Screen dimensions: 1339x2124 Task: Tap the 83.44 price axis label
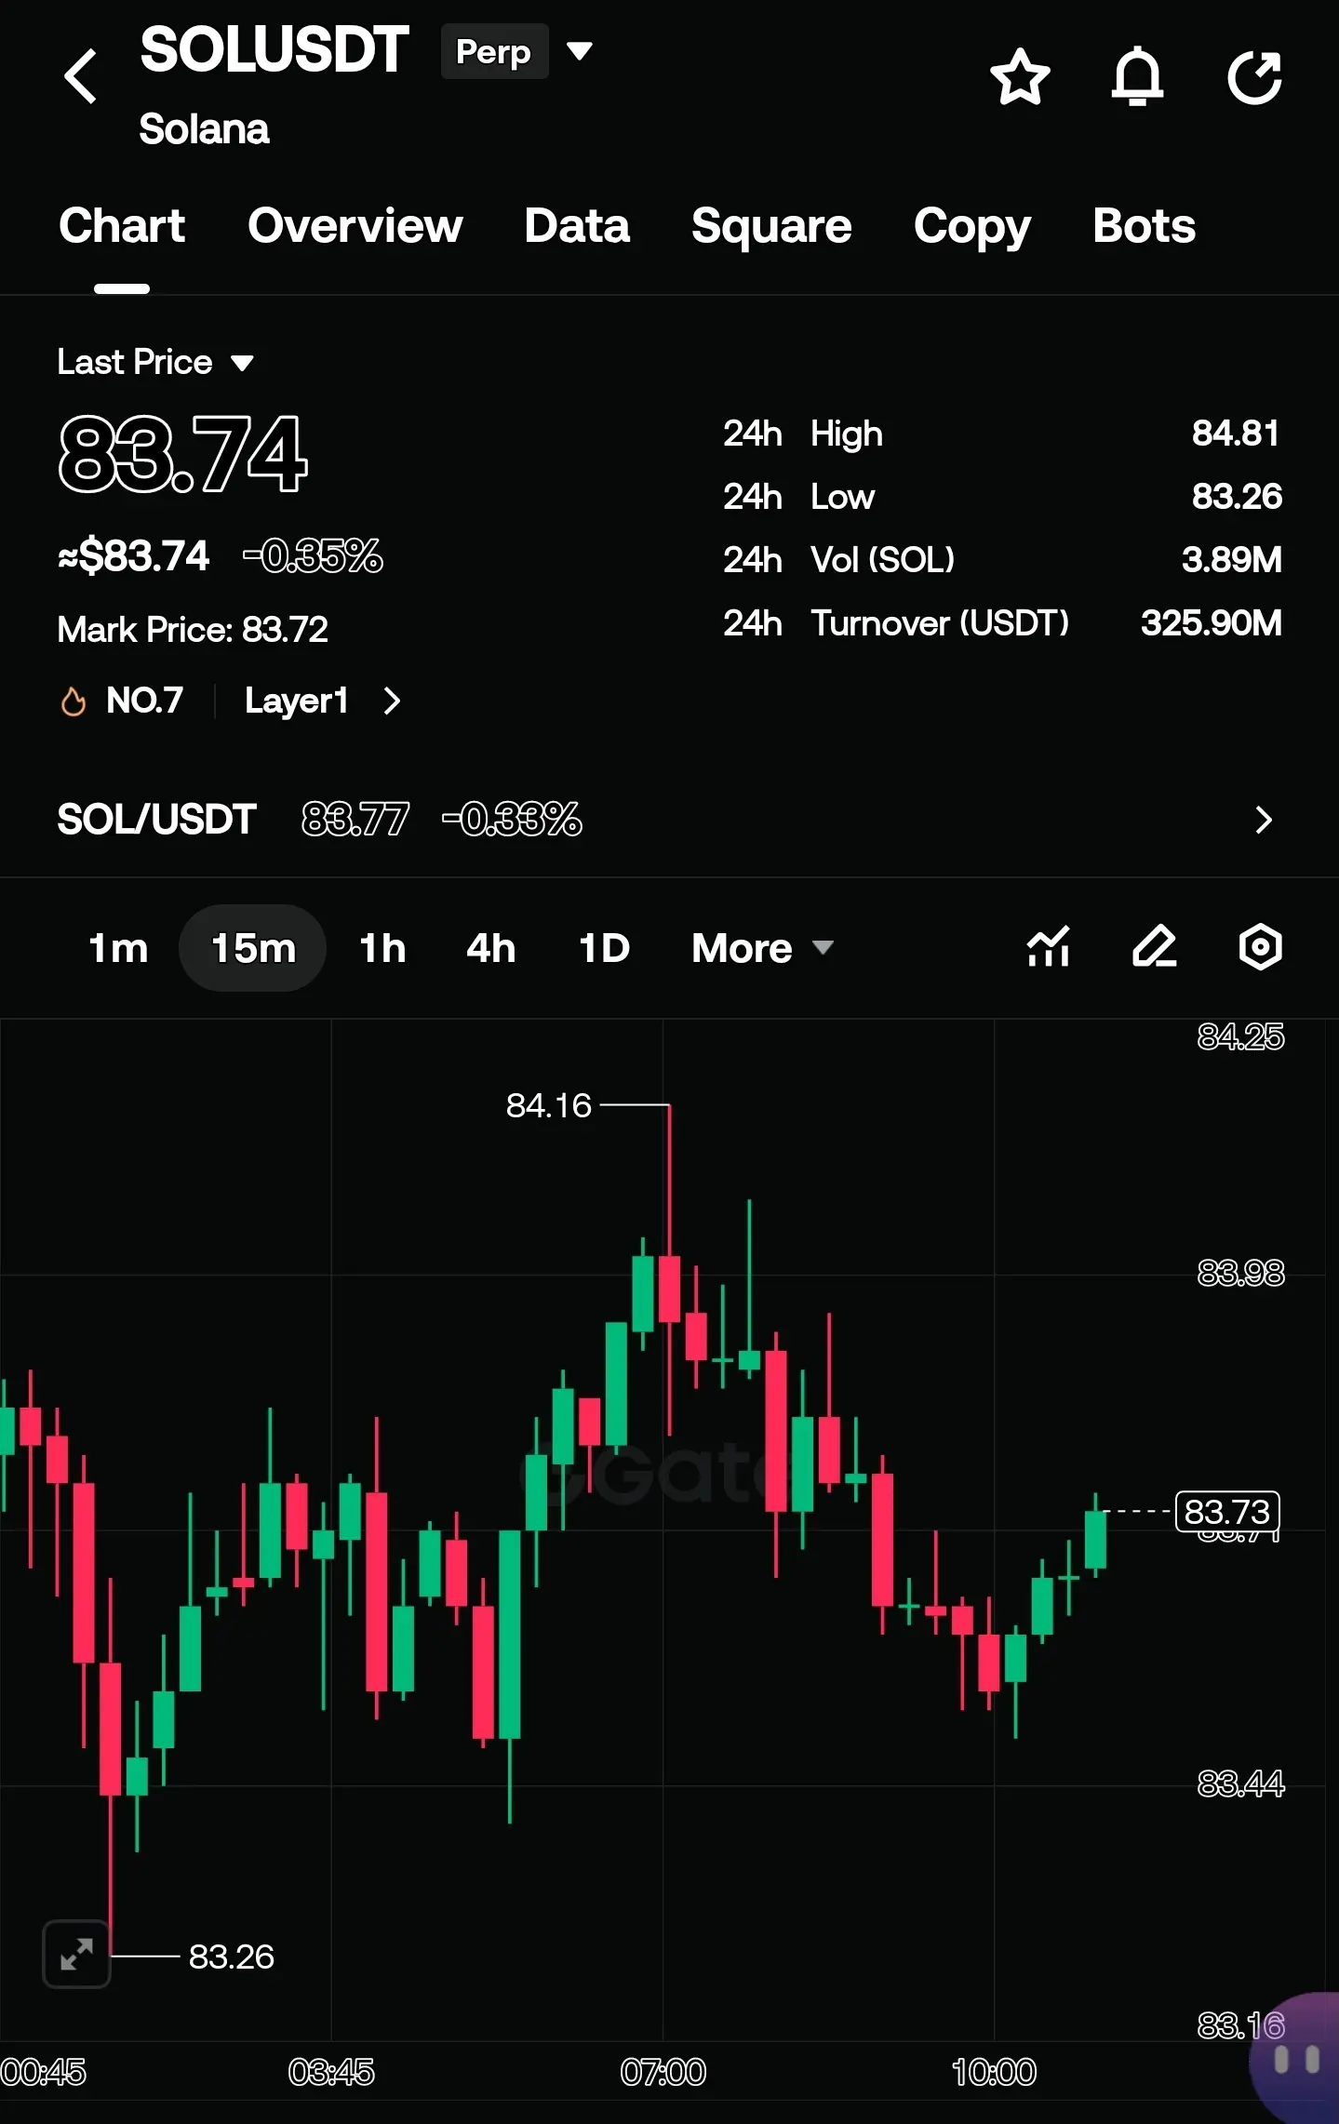[x=1240, y=1783]
